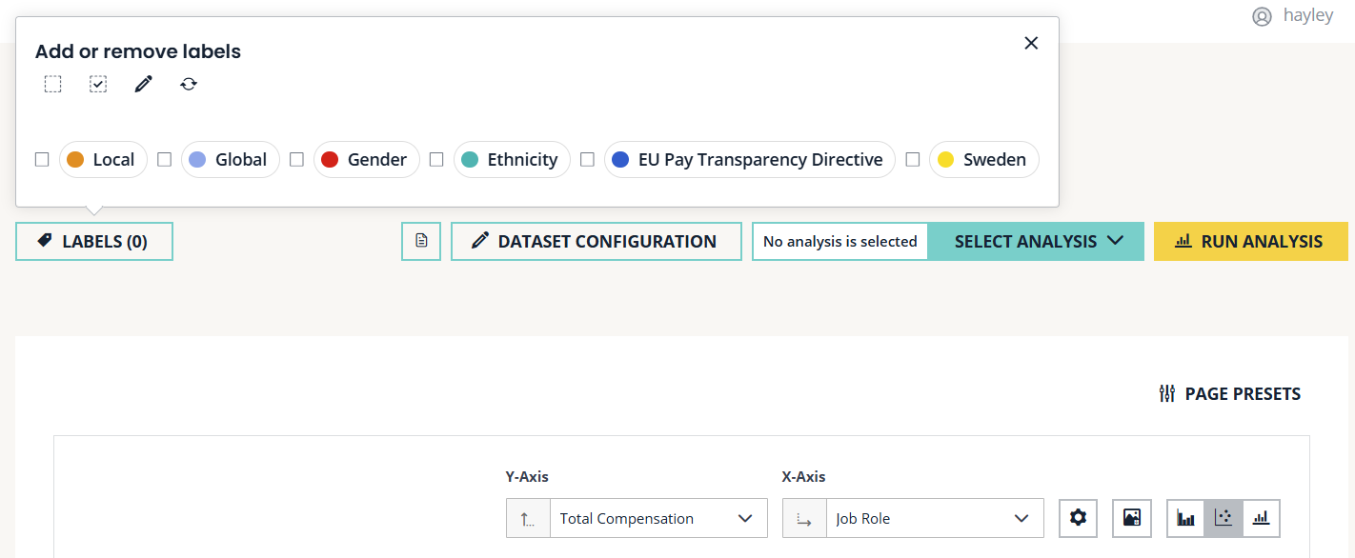
Task: Click the yellow Sweden label chip
Action: pos(983,160)
